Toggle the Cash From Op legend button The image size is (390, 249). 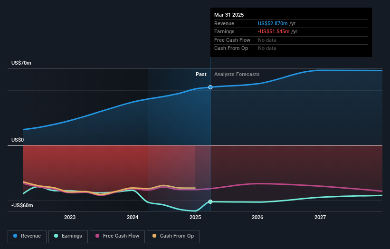click(173, 236)
